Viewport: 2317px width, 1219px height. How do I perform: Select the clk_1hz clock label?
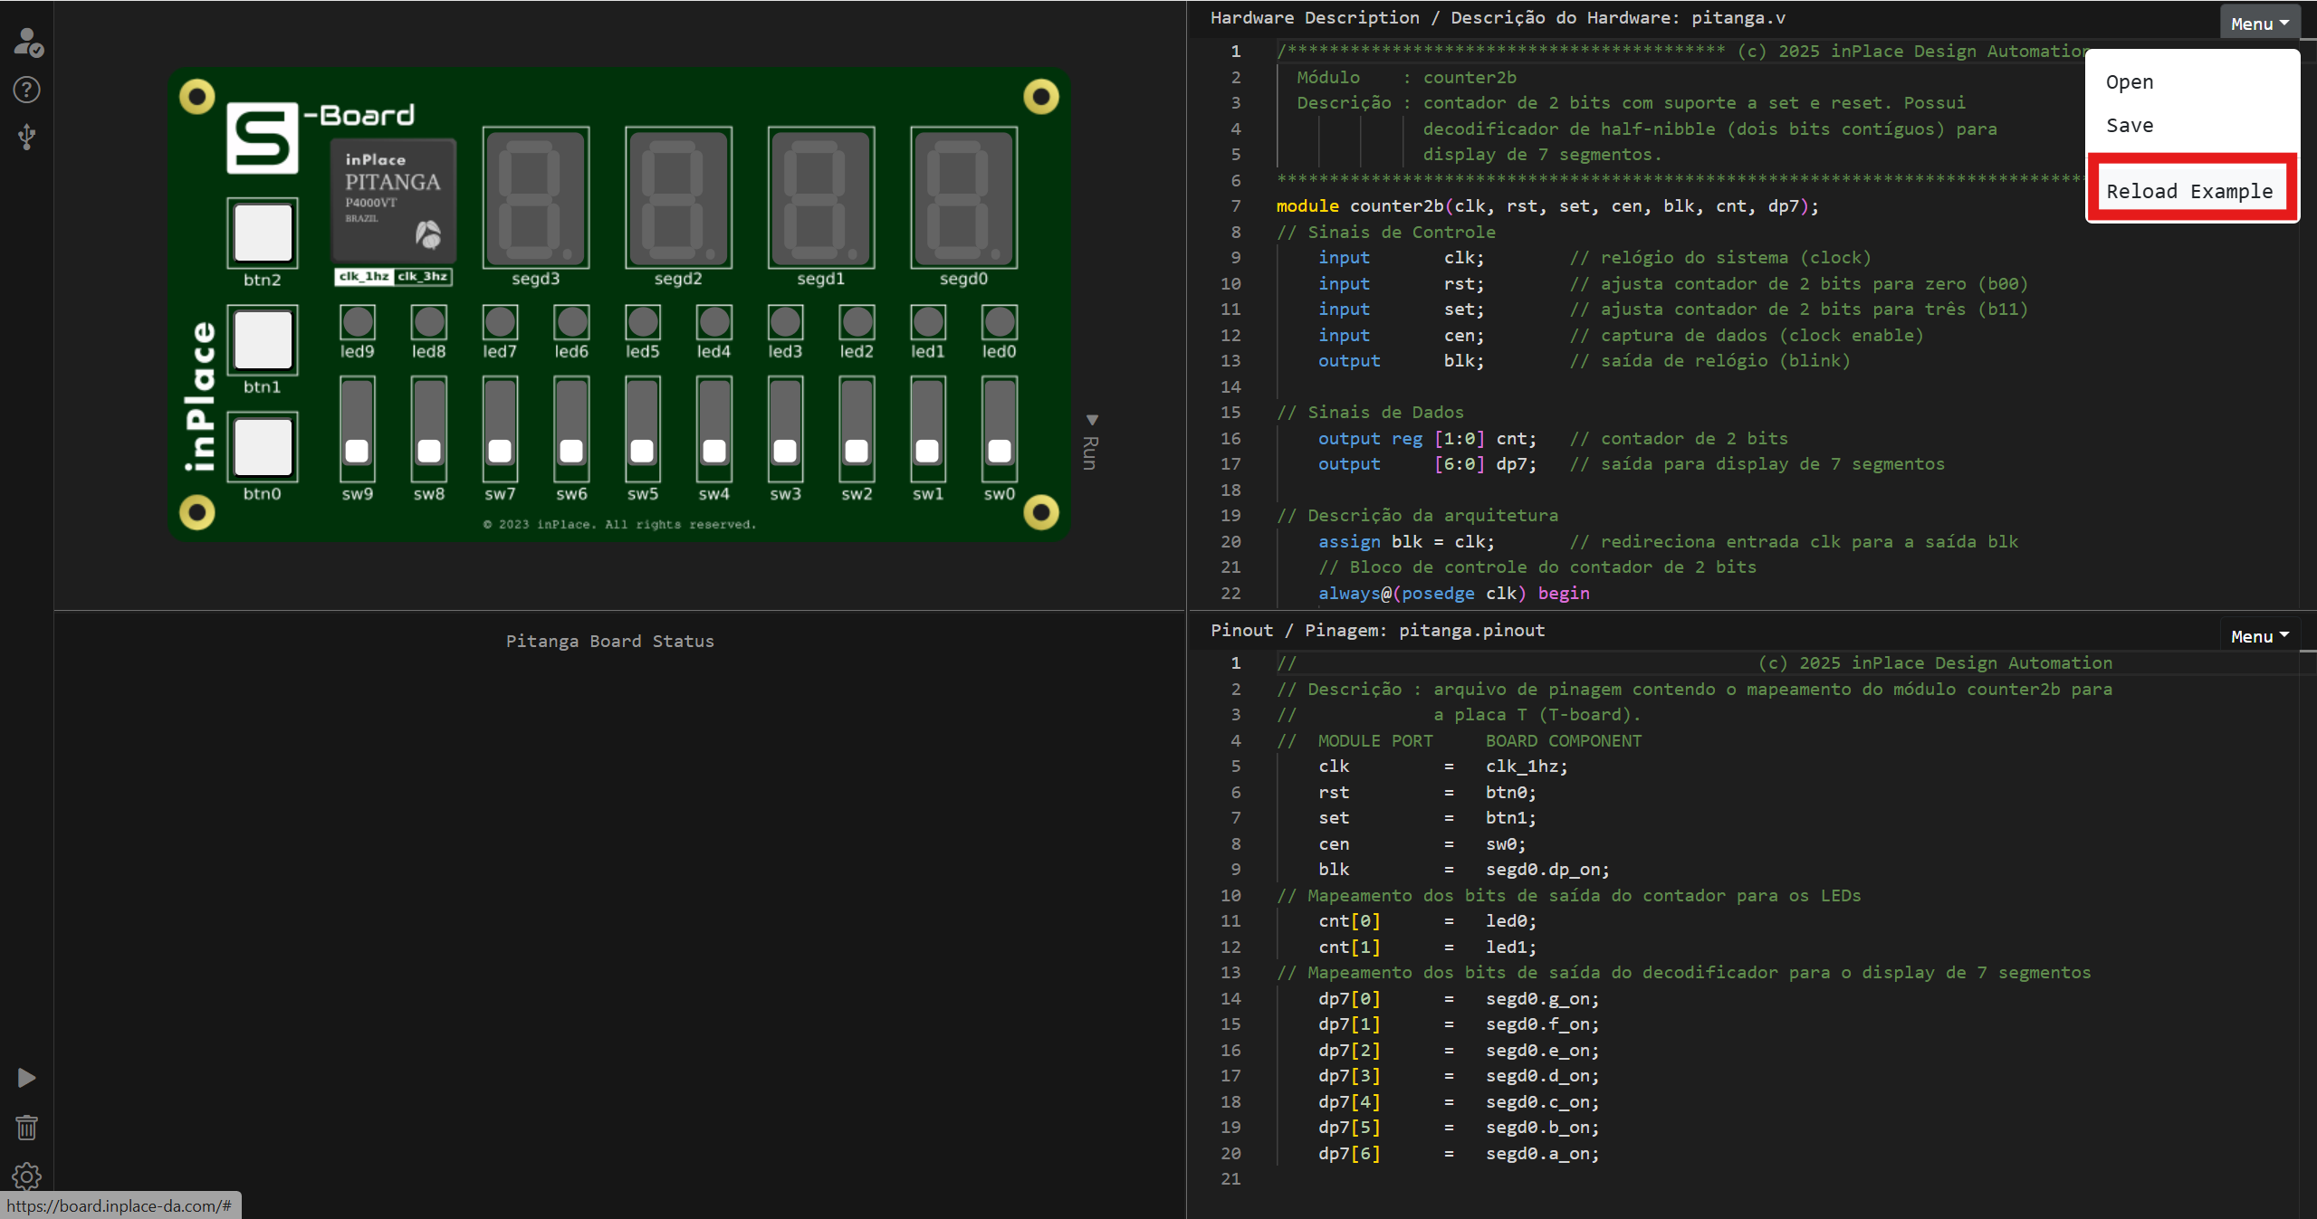coord(364,277)
